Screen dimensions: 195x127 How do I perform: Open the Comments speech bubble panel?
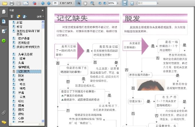(x=4, y=122)
